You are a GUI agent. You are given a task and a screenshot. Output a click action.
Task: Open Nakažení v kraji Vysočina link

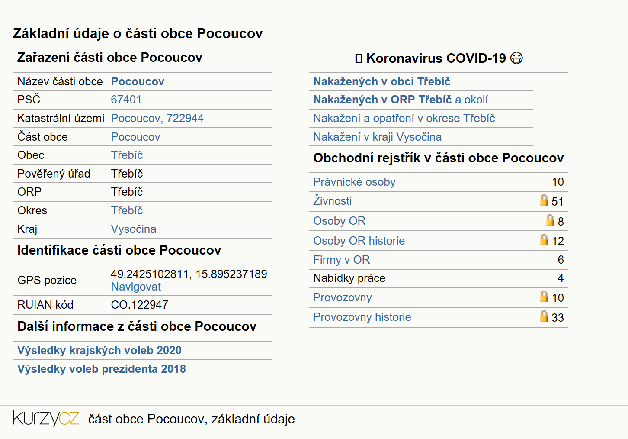(x=378, y=137)
